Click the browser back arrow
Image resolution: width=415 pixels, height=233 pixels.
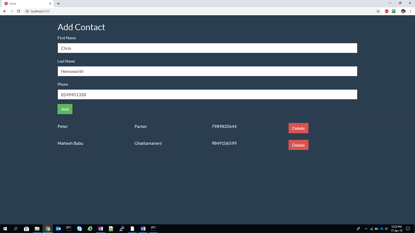(4, 11)
